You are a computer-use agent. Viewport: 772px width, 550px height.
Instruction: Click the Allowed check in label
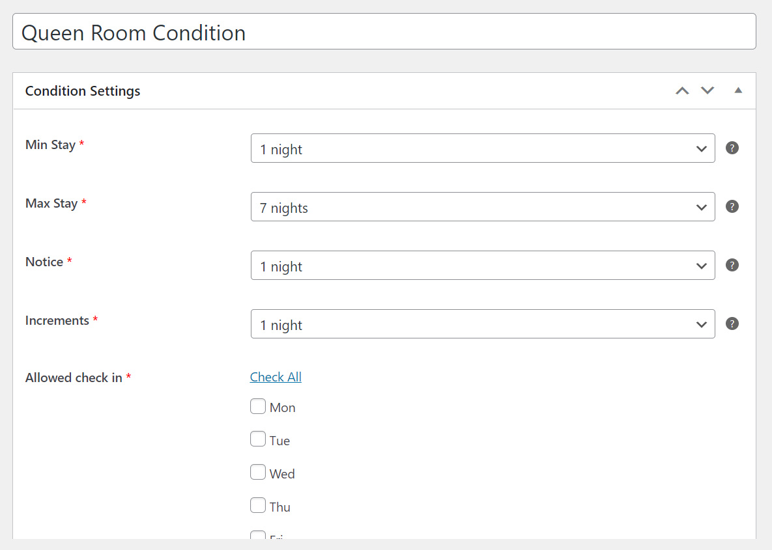(74, 378)
